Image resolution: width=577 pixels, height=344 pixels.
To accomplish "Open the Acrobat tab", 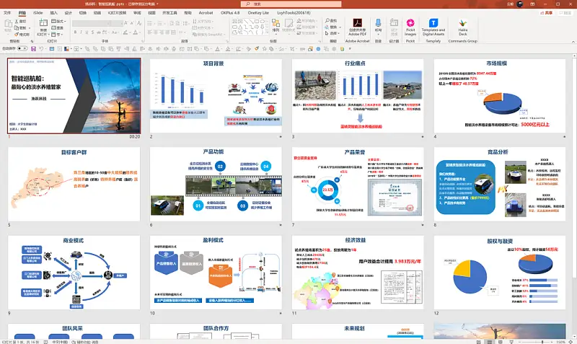I will coord(206,13).
